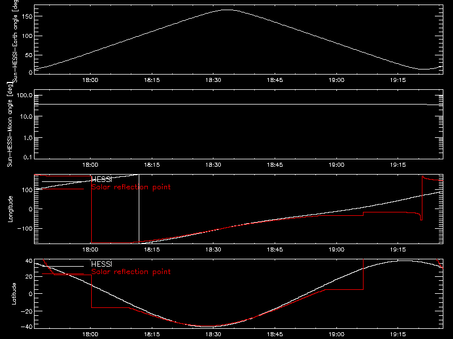Click the -20 tick on Latitude axis
Viewport: 453px width, 339px height.
click(27, 311)
